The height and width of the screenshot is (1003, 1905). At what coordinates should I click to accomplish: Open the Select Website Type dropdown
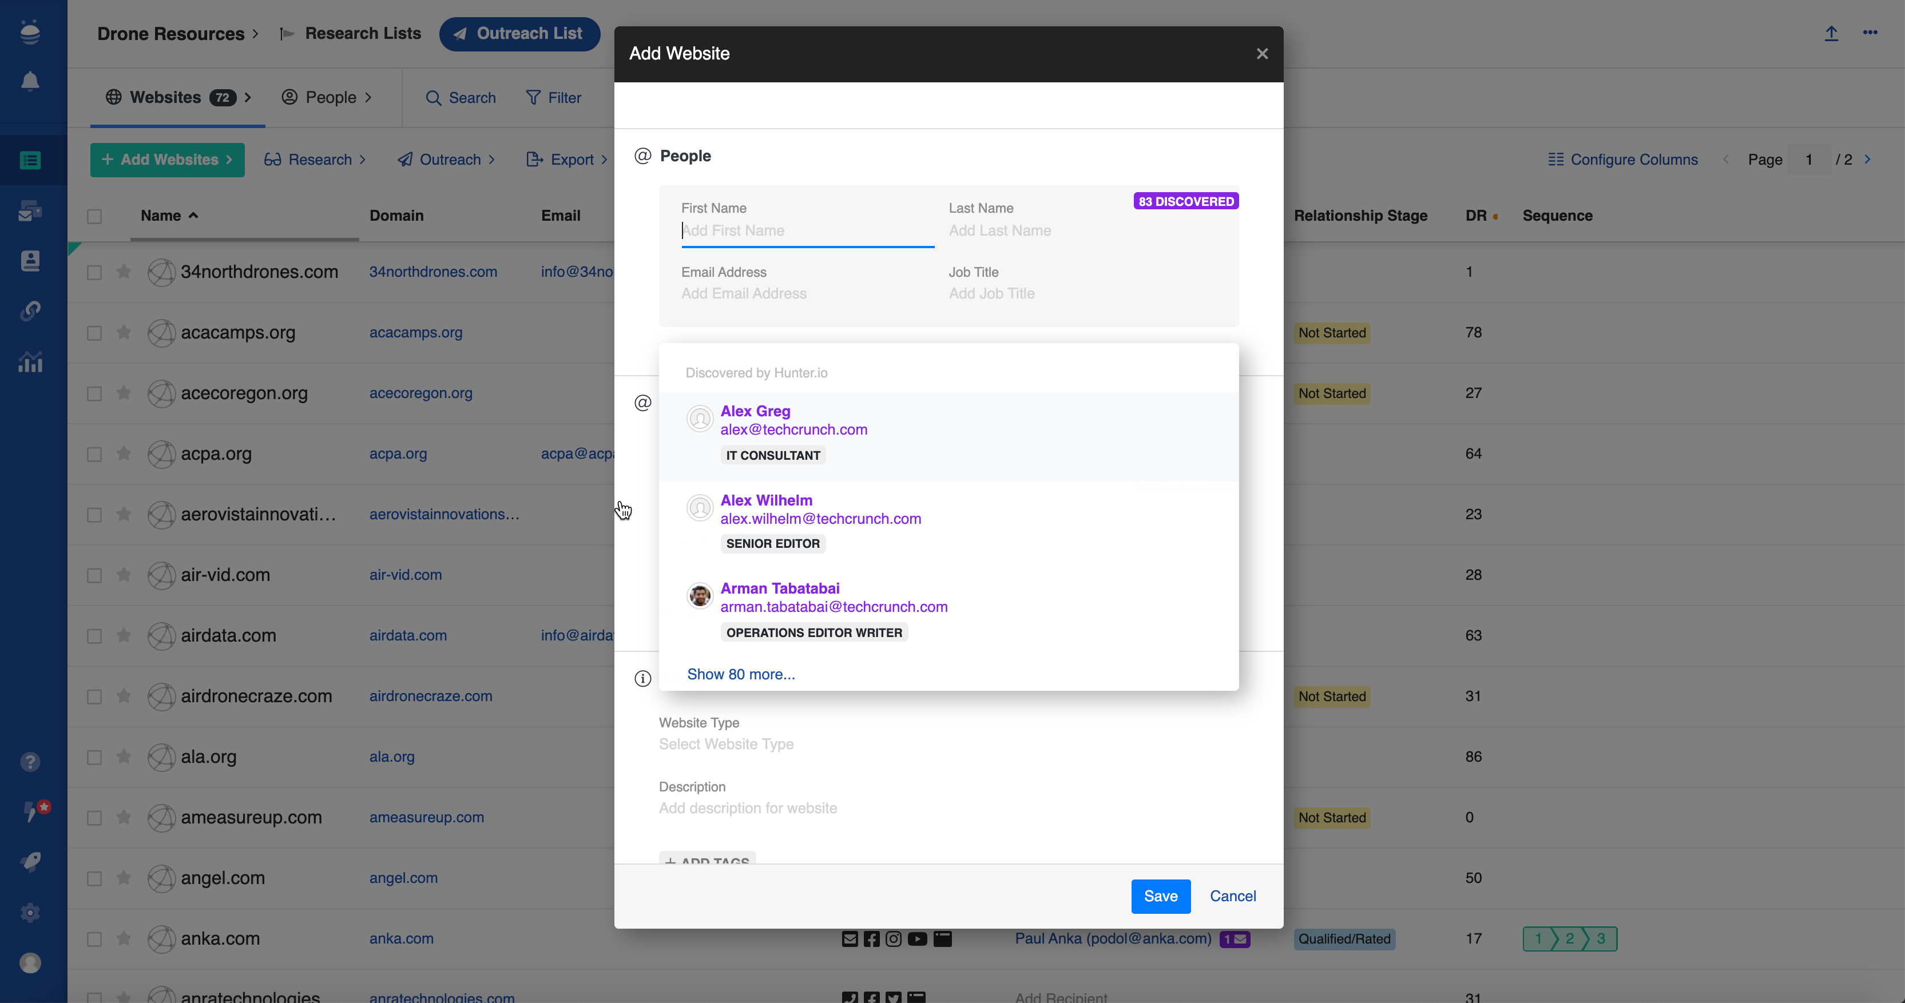point(726,745)
